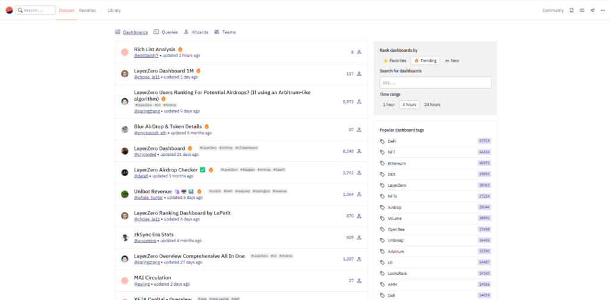The height and width of the screenshot is (300, 610).
Task: Click the Telegram paper-plane icon
Action: (592, 10)
